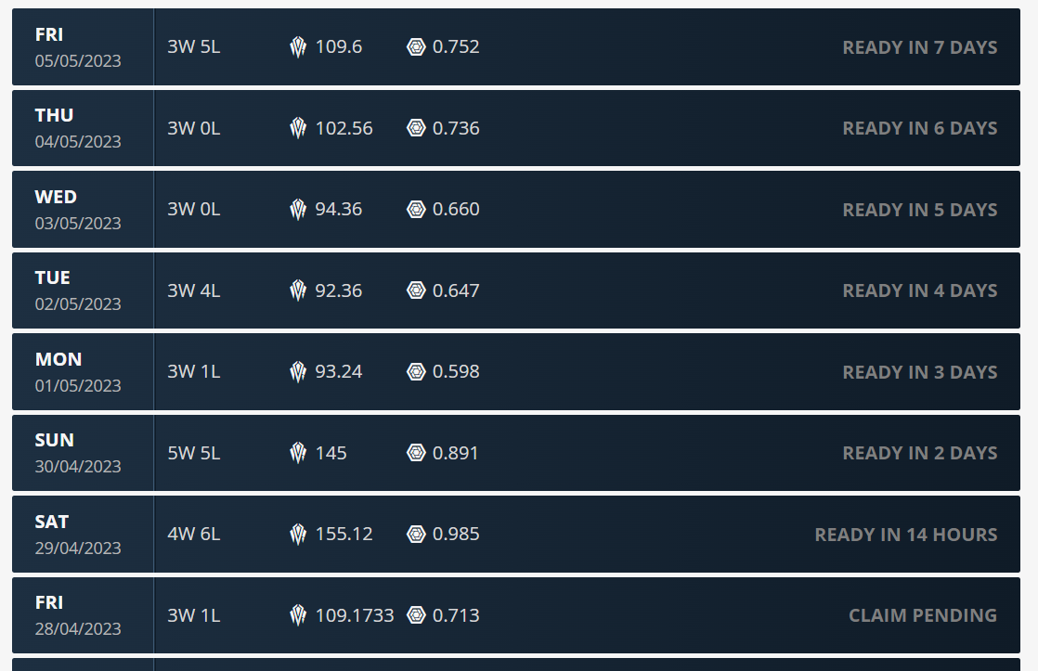Click the READY IN 14 HOURS label
Screen dimensions: 1038x671
tap(905, 535)
